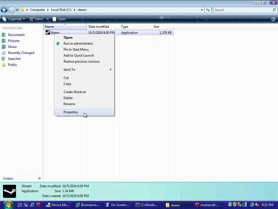The image size is (278, 209).
Task: Open the address bar history dropdown
Action: [x=202, y=10]
